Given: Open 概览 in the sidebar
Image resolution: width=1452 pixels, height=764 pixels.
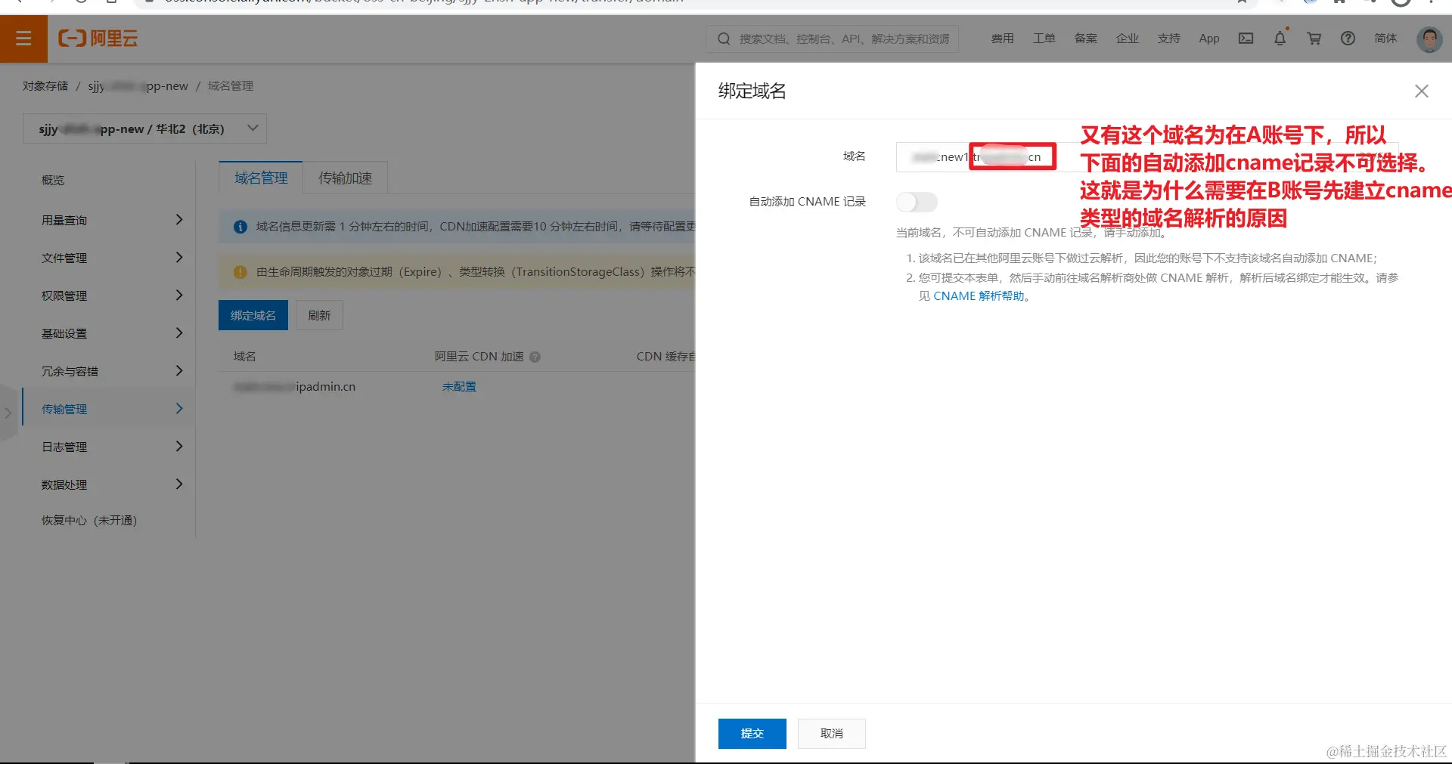Looking at the screenshot, I should point(53,180).
